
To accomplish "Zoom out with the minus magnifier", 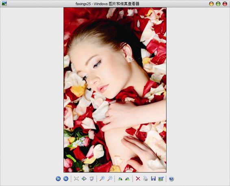I will click(110, 179).
